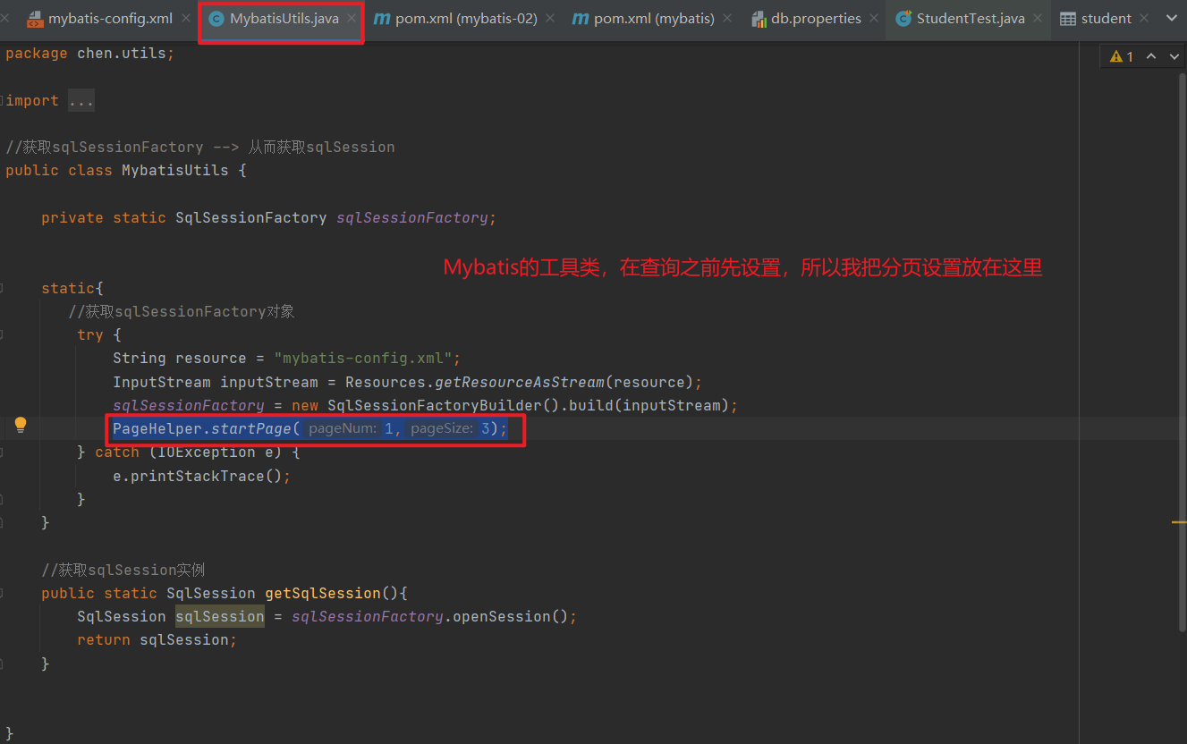Click the pageNum: parameter hint
The height and width of the screenshot is (744, 1187).
click(x=342, y=429)
